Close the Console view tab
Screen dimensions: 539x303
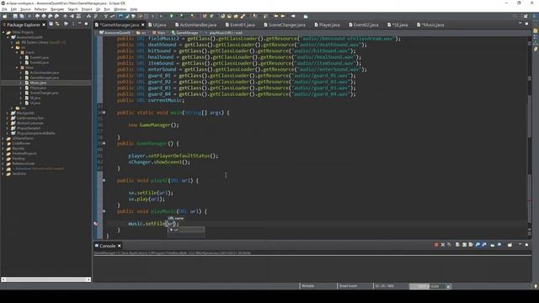[x=120, y=246]
